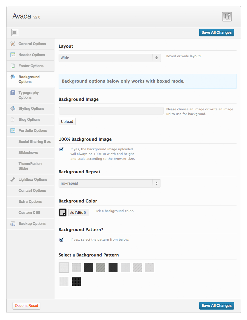Viewport: 247px width, 320px height.
Task: Click the Header Options layout icon
Action: (x=13, y=55)
